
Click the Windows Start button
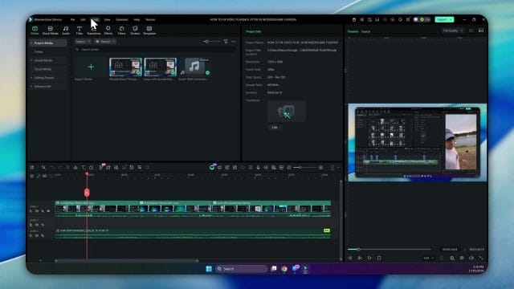[209, 269]
